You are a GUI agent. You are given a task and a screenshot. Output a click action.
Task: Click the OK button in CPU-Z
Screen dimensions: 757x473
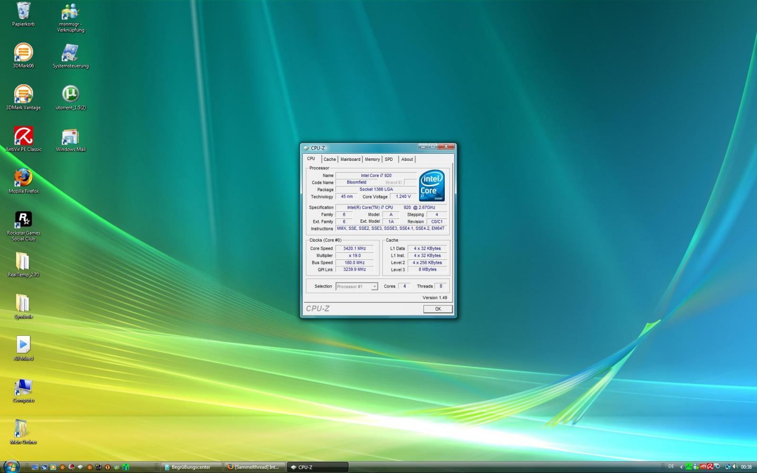[438, 309]
